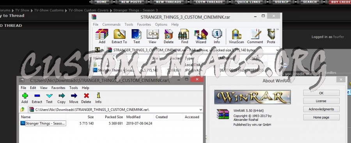Run the Test archive icon in WinRAR
The image size is (351, 143).
(136, 36)
